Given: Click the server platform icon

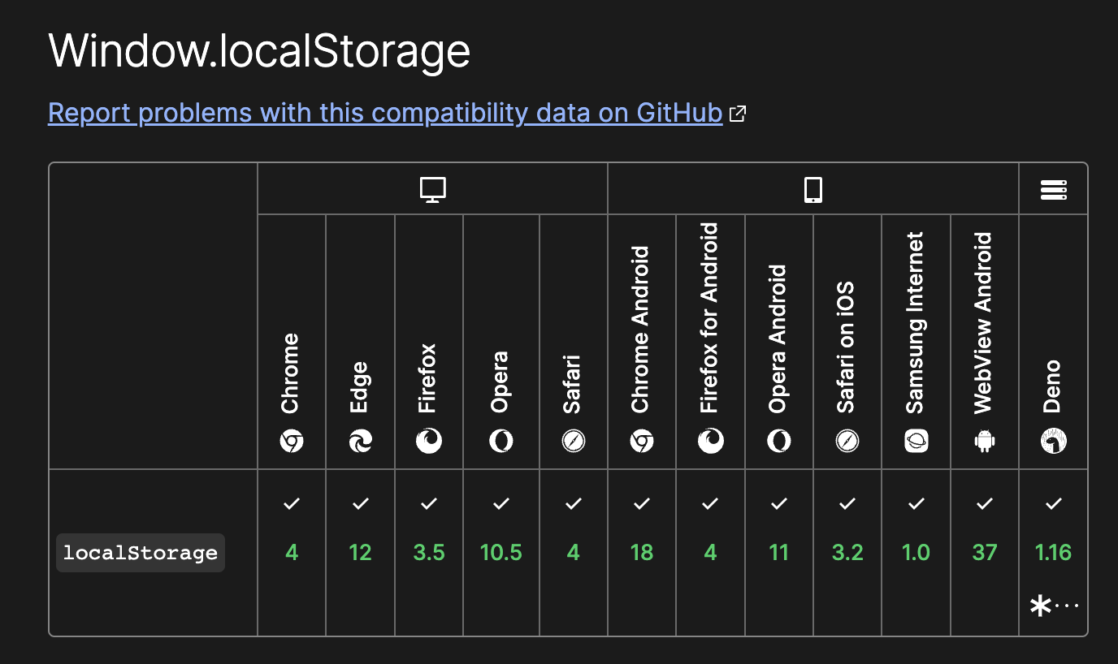Looking at the screenshot, I should (1054, 190).
